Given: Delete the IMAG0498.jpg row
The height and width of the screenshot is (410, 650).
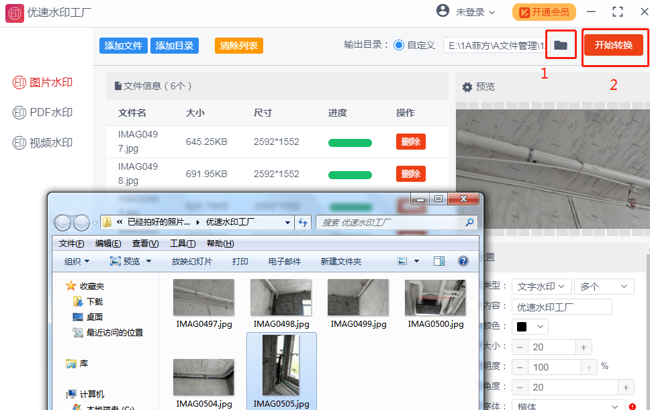Looking at the screenshot, I should click(411, 174).
